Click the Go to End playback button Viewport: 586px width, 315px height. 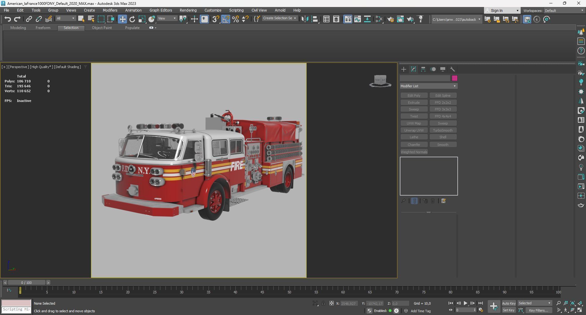click(x=481, y=303)
